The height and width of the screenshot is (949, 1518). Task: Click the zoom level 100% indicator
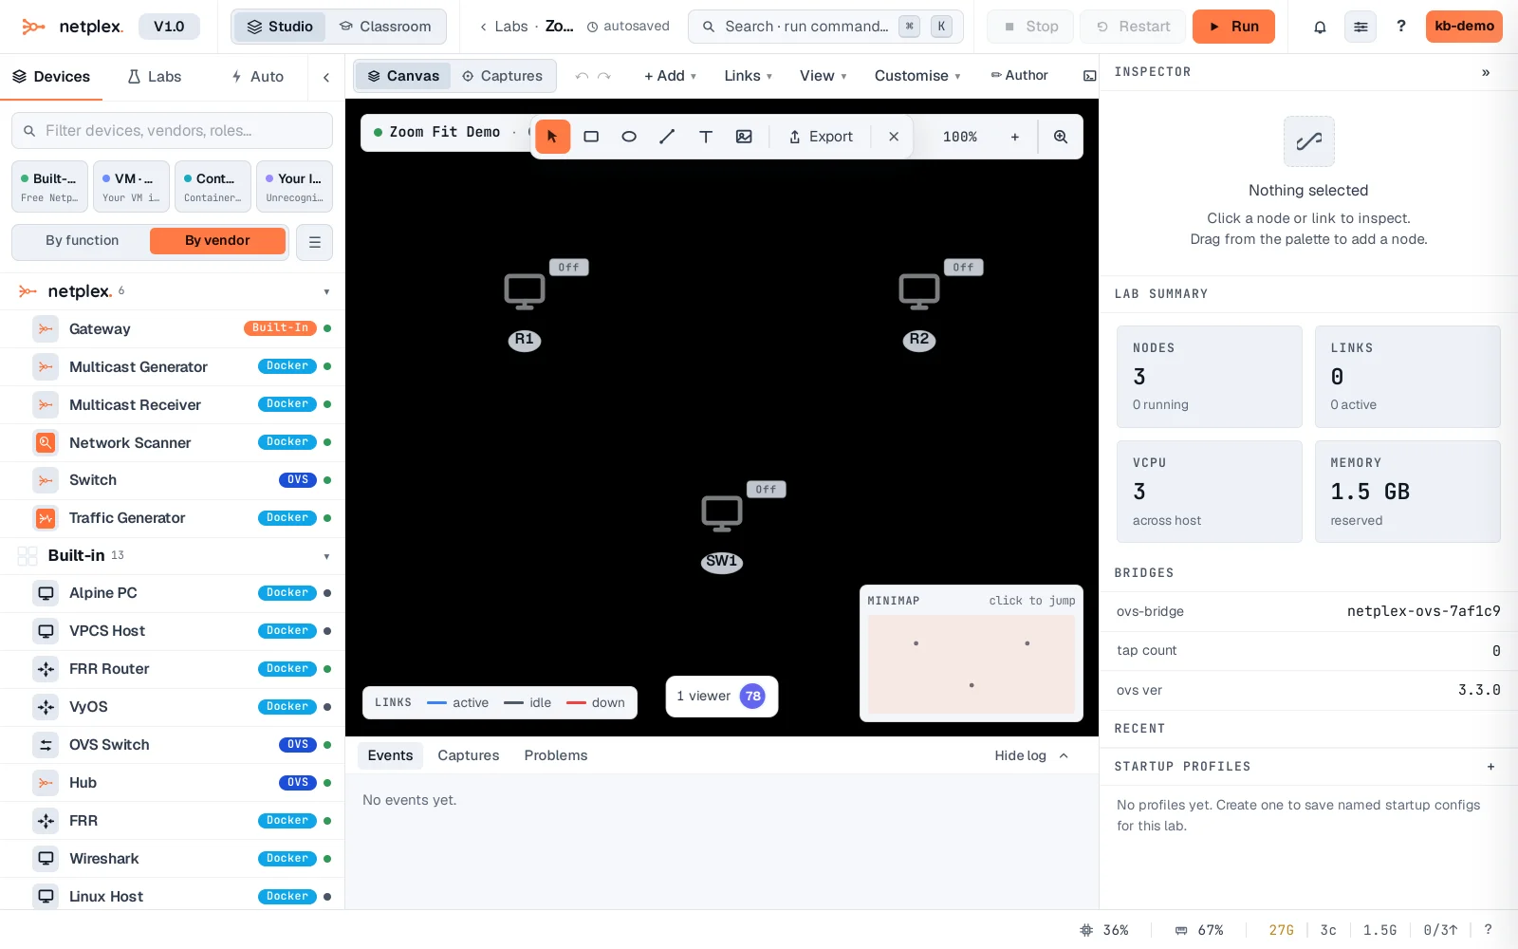(x=959, y=137)
